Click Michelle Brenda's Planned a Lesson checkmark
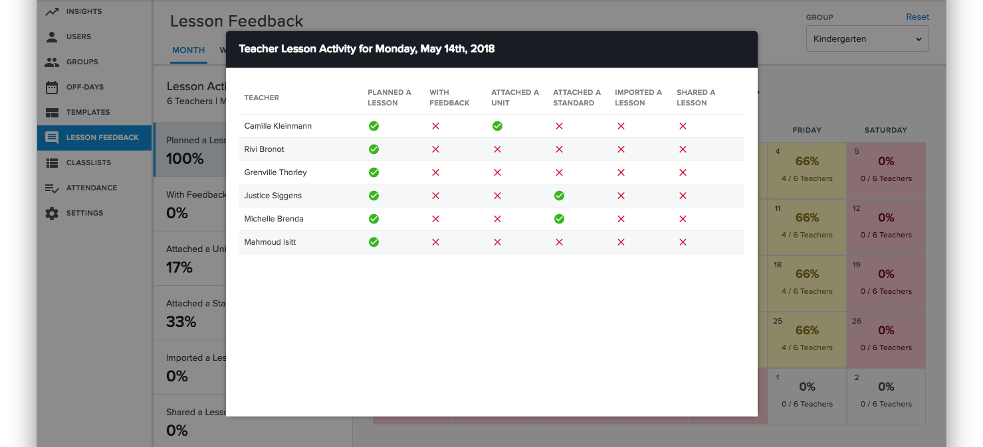983x447 pixels. point(374,219)
